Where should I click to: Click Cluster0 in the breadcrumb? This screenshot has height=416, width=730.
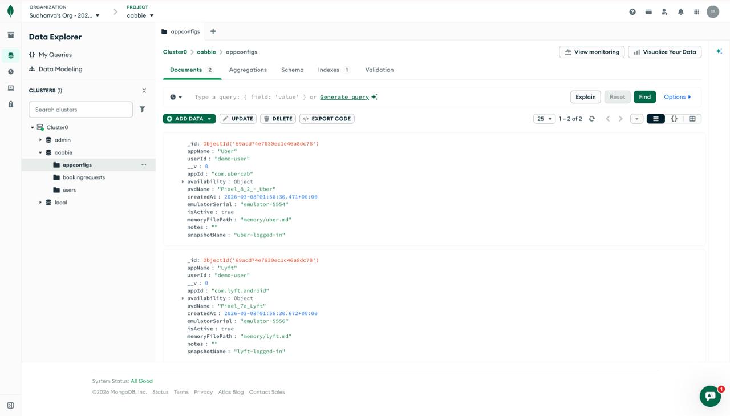click(175, 52)
